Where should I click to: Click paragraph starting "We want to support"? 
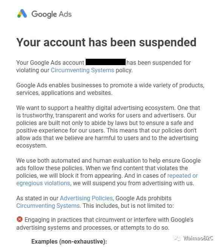pyautogui.click(x=108, y=127)
